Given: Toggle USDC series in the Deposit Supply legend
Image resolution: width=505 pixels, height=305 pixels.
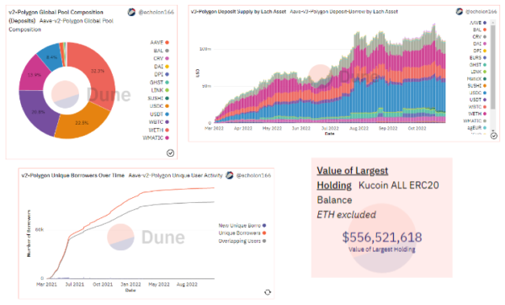Looking at the screenshot, I should [477, 93].
